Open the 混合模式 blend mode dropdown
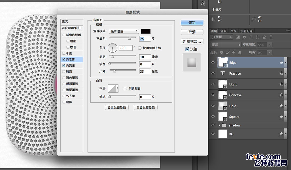Screen dimensions: 291x170 (124, 31)
